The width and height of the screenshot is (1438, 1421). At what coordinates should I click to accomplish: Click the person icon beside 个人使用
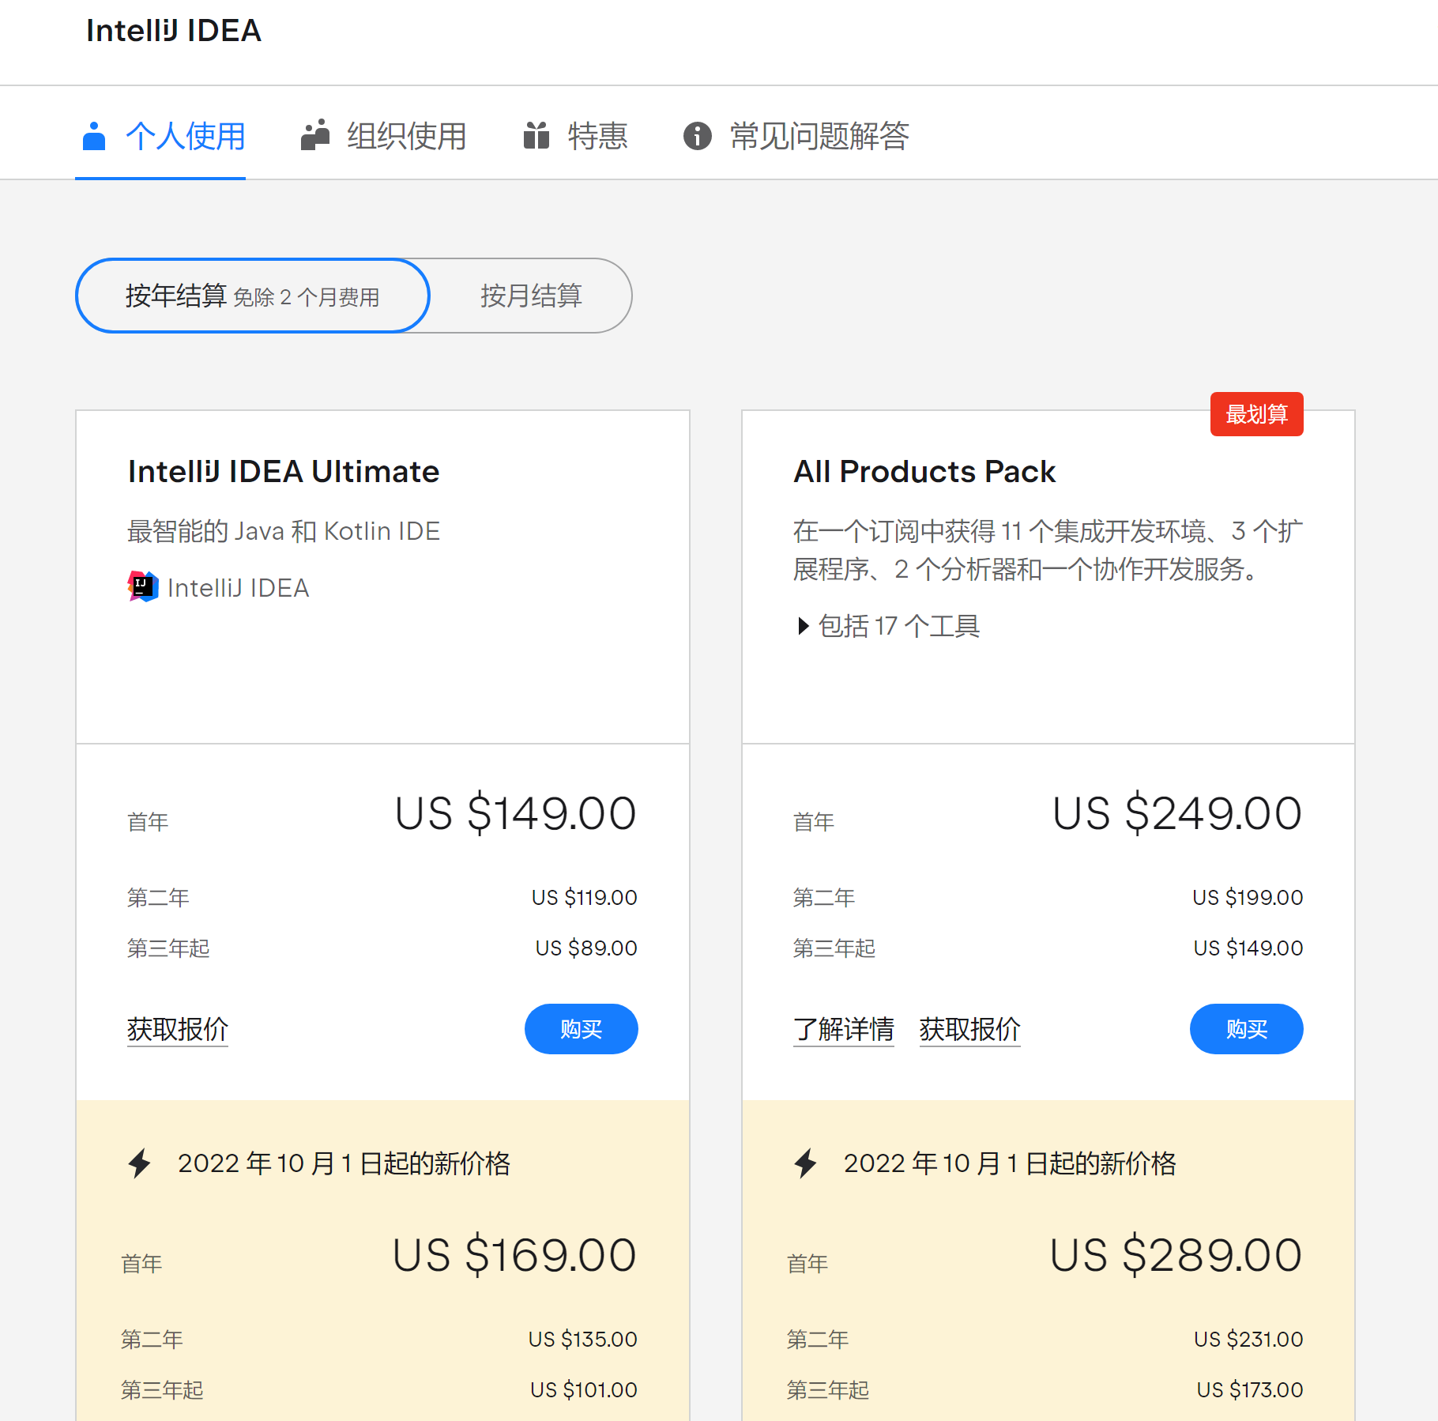pyautogui.click(x=94, y=136)
